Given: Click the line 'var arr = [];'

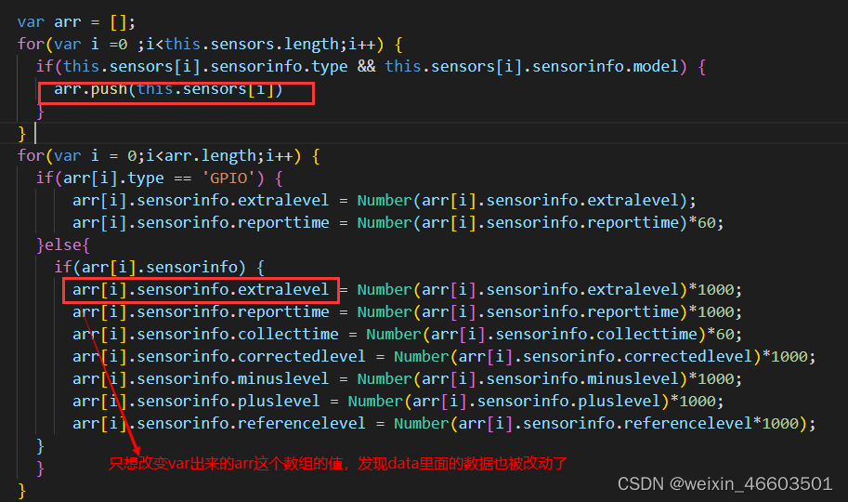Looking at the screenshot, I should (76, 22).
